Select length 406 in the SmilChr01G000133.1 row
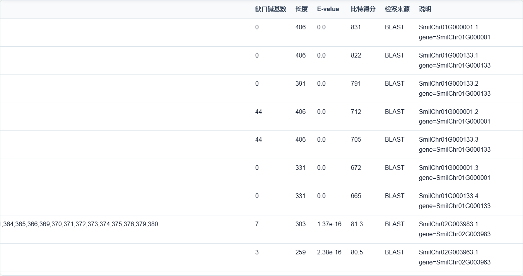The width and height of the screenshot is (523, 276). point(301,56)
